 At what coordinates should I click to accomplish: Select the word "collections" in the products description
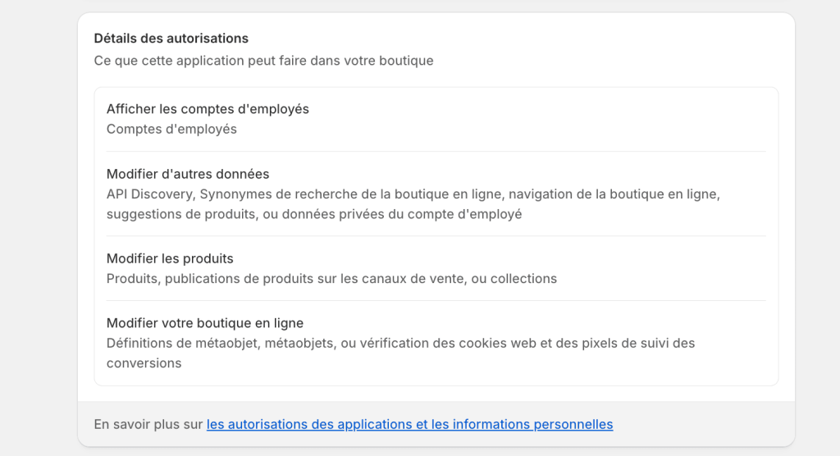[x=522, y=279]
